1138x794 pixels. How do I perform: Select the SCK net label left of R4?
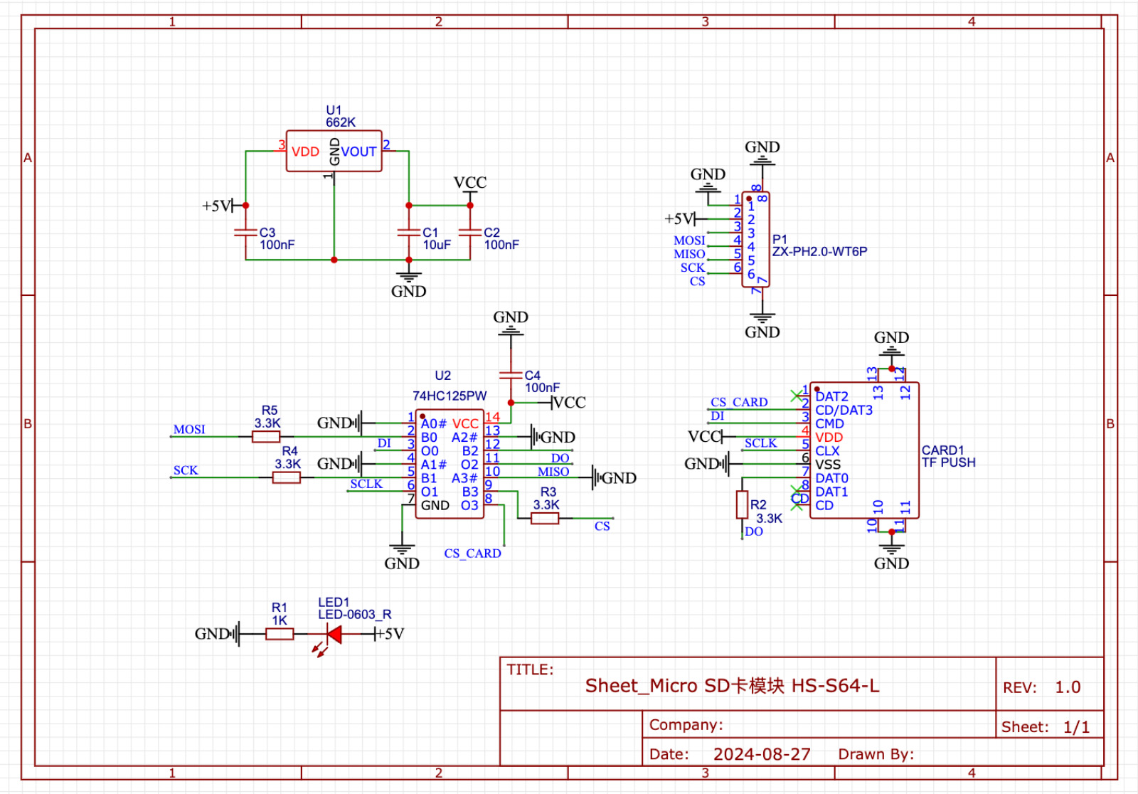(186, 470)
